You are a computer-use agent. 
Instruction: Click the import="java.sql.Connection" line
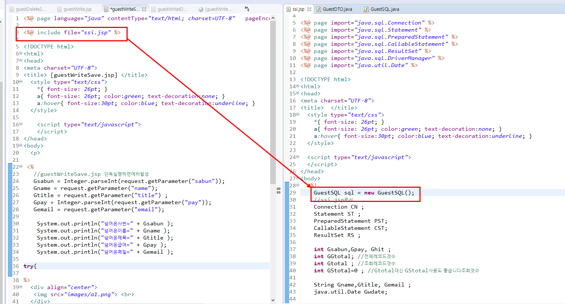click(368, 23)
